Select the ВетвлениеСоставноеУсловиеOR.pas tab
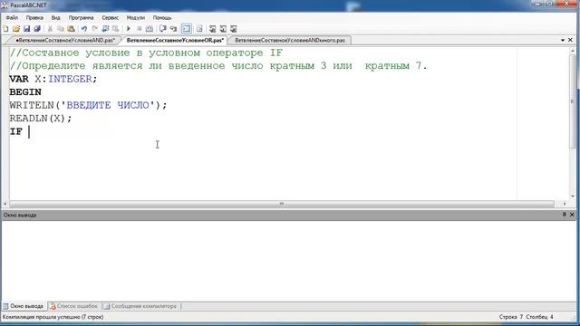 (175, 40)
